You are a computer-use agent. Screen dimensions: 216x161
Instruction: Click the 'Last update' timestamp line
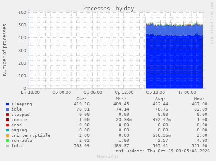[x=162, y=151]
